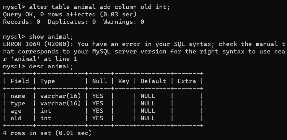Click the 'type' field cell

[18, 104]
